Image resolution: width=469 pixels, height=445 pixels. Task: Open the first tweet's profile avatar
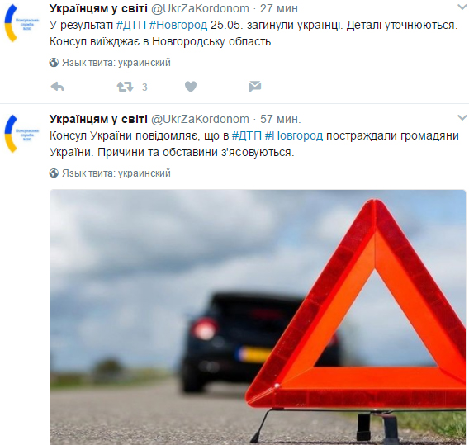[x=21, y=24]
